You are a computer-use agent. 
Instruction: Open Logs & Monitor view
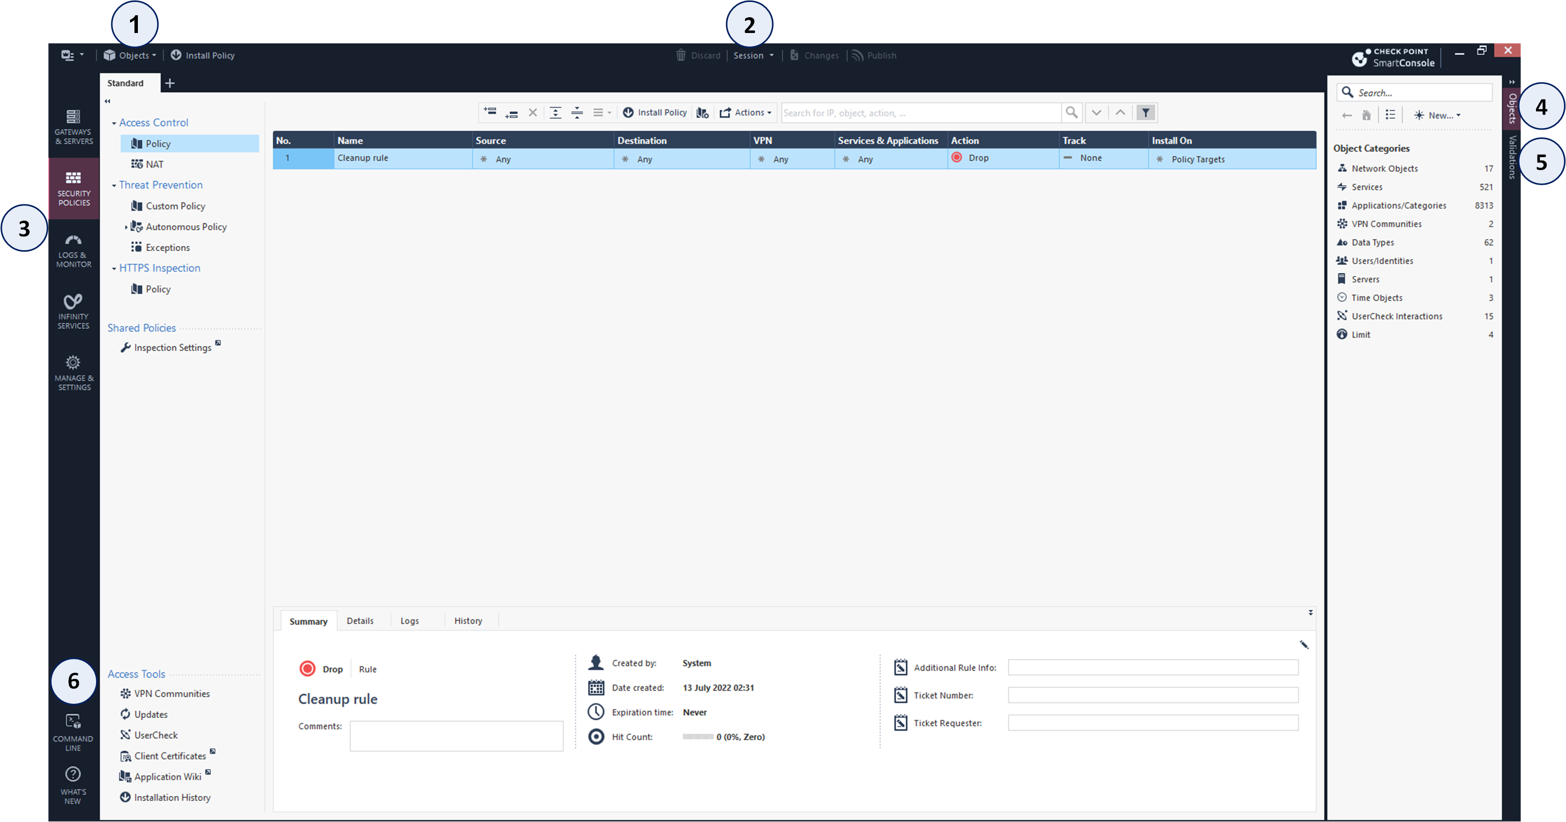click(73, 250)
